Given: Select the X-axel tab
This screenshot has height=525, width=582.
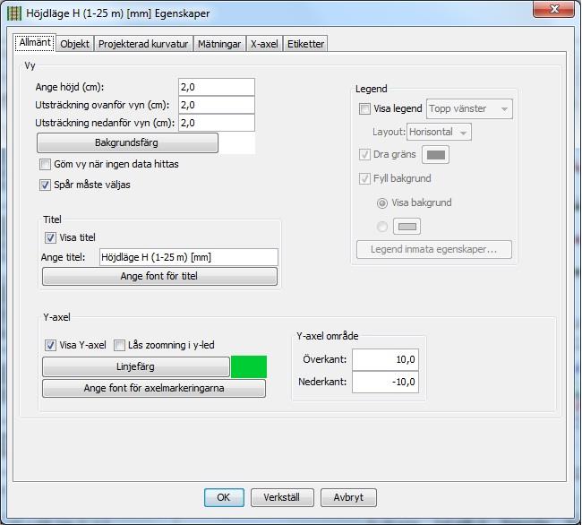Looking at the screenshot, I should [x=264, y=44].
